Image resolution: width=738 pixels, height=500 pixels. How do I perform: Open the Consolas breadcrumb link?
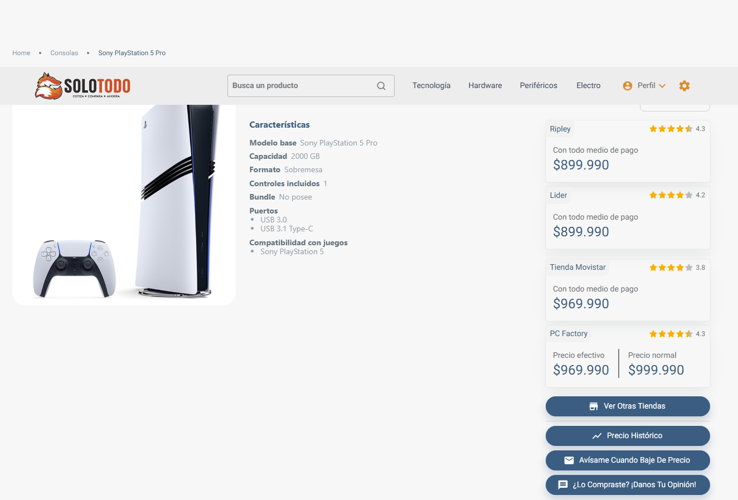point(64,53)
